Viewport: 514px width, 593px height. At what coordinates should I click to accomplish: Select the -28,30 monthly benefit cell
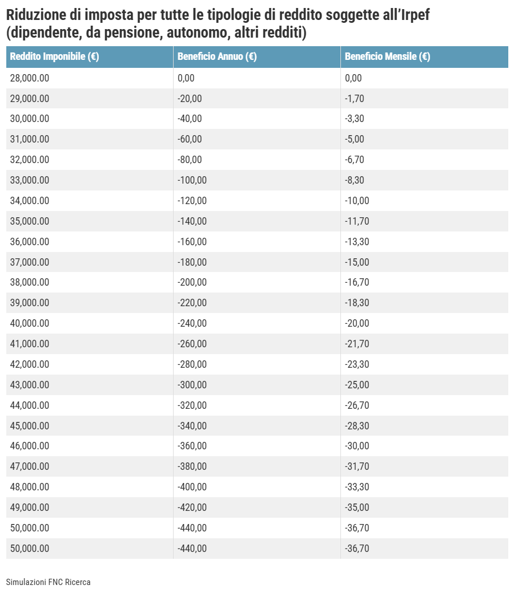pyautogui.click(x=357, y=425)
